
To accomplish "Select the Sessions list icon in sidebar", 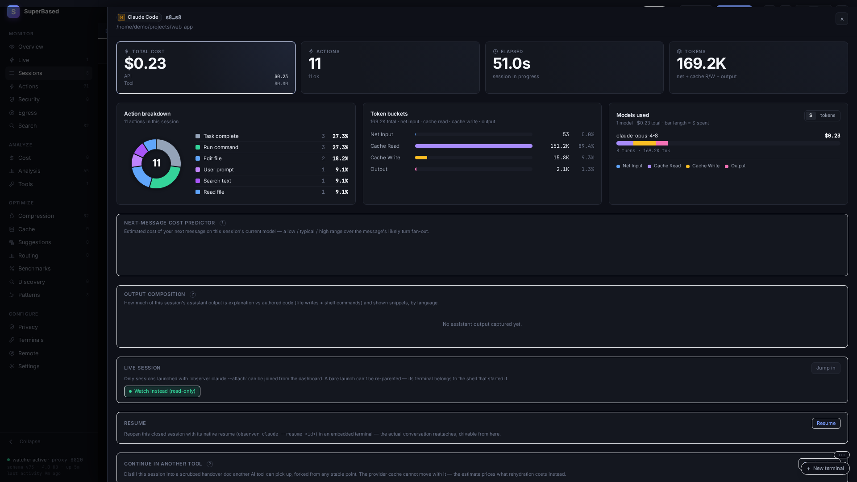I will click(12, 73).
